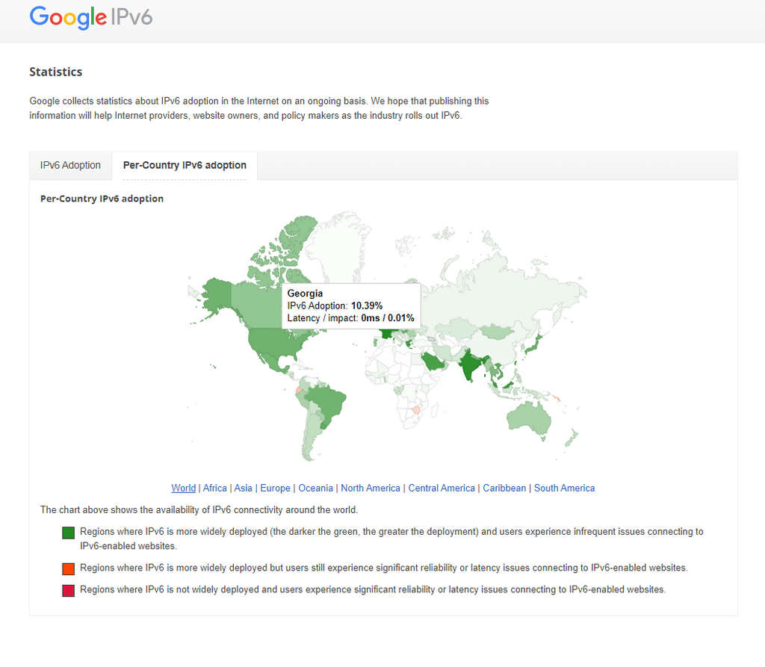Image resolution: width=765 pixels, height=667 pixels.
Task: Click the chart availability description sentence
Action: (x=199, y=510)
